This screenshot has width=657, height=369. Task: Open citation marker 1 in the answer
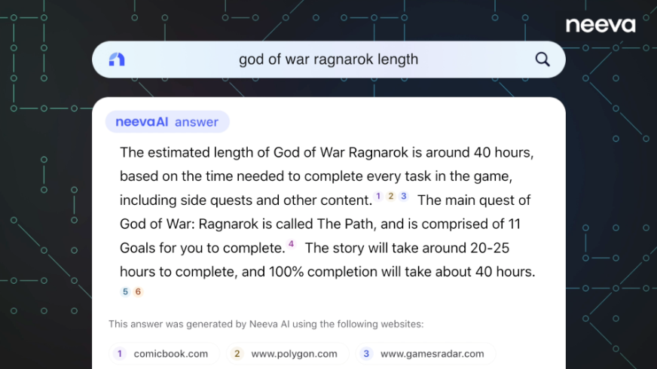tap(378, 197)
